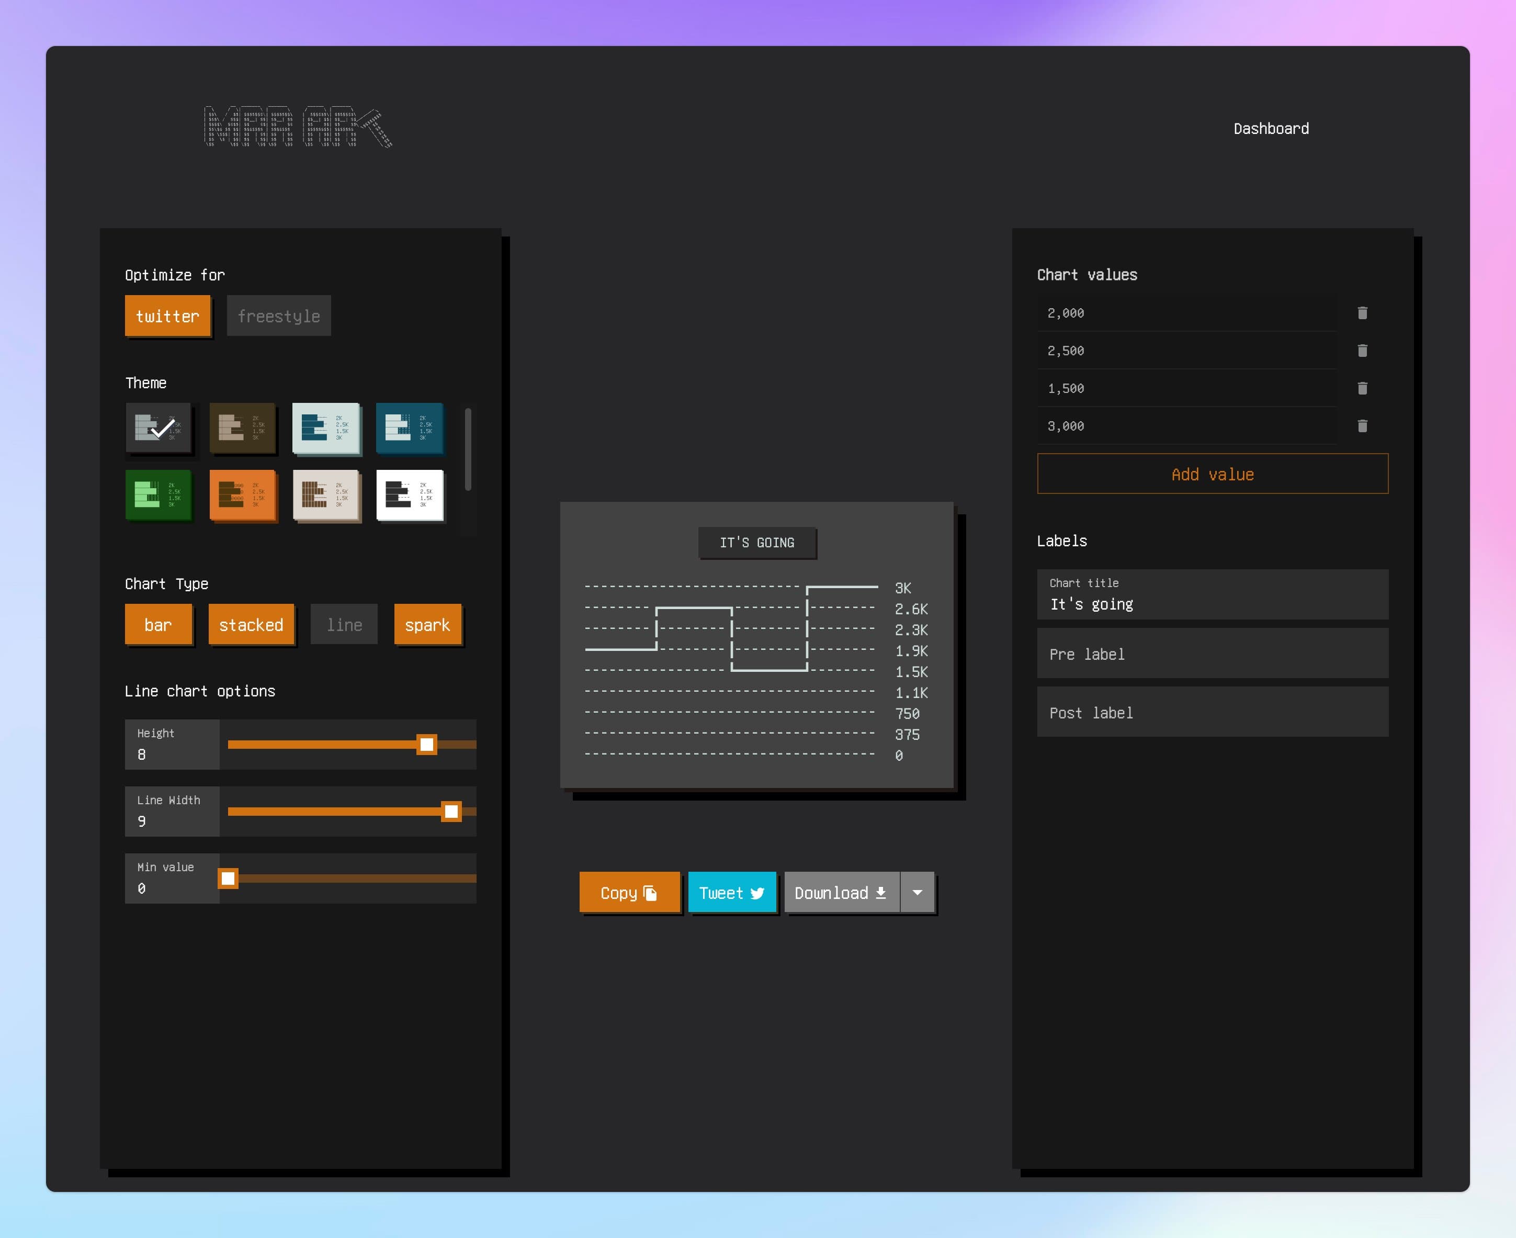Click trash icon next to 3,000
Viewport: 1516px width, 1238px height.
coord(1362,426)
